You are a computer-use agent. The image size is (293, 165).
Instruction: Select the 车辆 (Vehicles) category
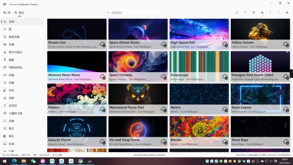tap(22, 44)
